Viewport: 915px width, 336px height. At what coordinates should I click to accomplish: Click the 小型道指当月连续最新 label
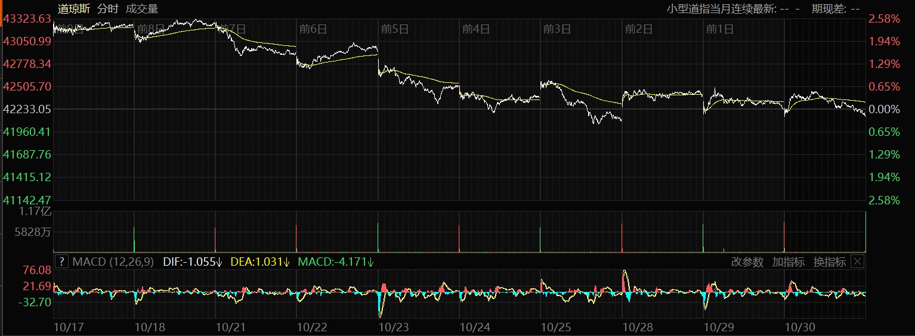[722, 8]
